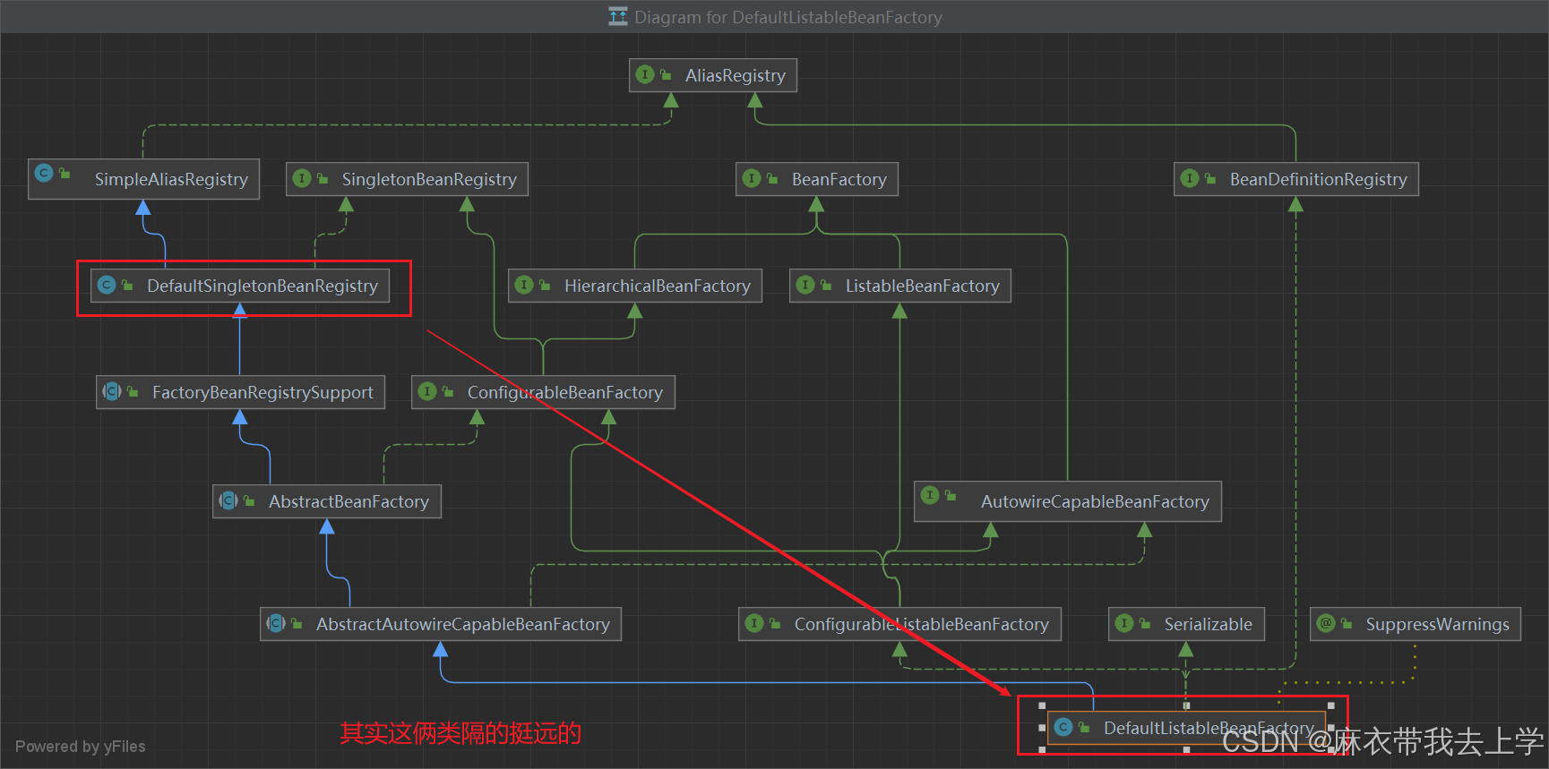The width and height of the screenshot is (1549, 769).
Task: Click the public lock icon on ListableBeanFactory
Action: (x=826, y=286)
